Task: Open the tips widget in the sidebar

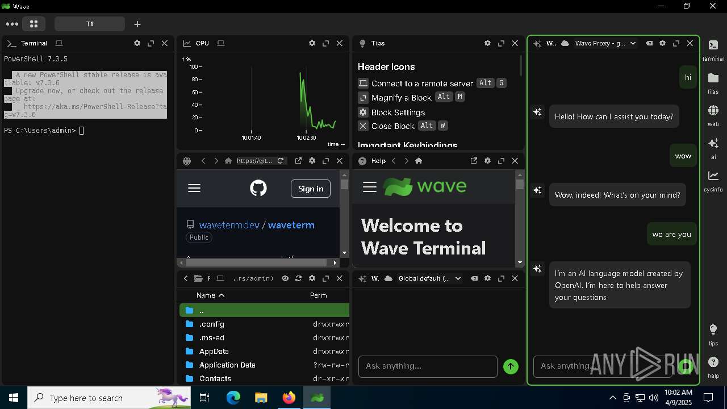Action: (x=713, y=335)
